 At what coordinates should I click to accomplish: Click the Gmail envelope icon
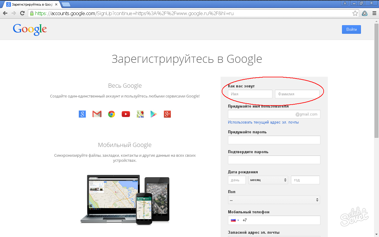pyautogui.click(x=97, y=114)
